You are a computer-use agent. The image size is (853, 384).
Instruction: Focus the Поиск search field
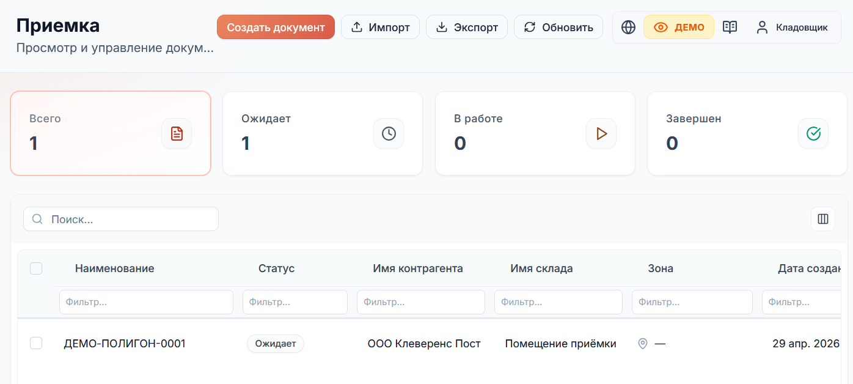pyautogui.click(x=121, y=219)
